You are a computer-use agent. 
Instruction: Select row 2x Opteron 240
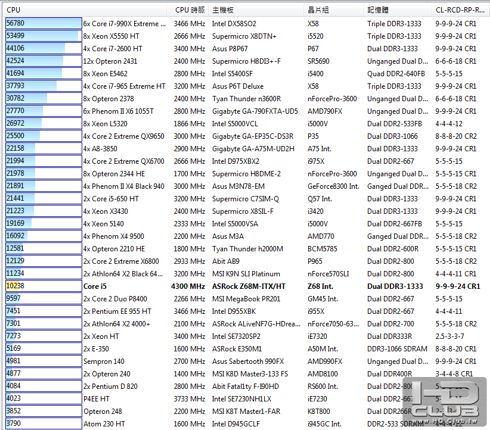click(247, 373)
